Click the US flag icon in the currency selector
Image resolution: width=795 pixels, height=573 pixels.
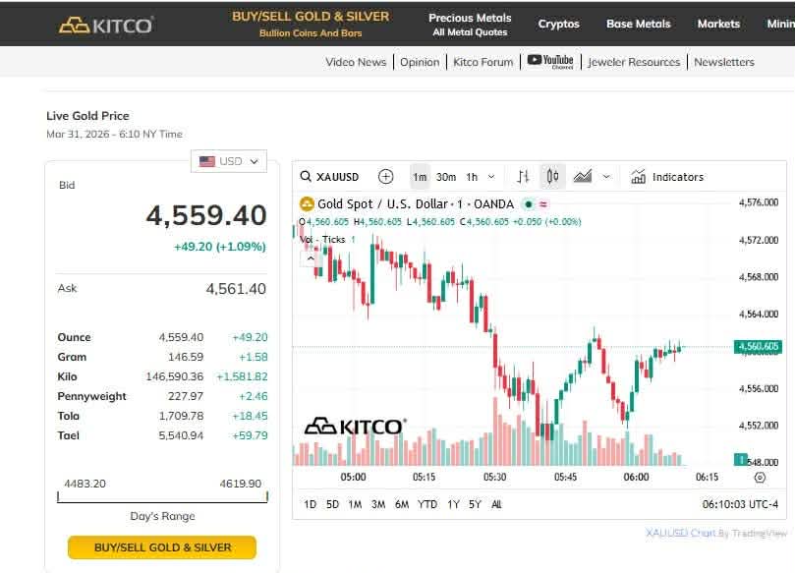(206, 161)
